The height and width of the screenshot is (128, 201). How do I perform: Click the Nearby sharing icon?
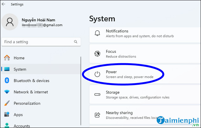97,115
